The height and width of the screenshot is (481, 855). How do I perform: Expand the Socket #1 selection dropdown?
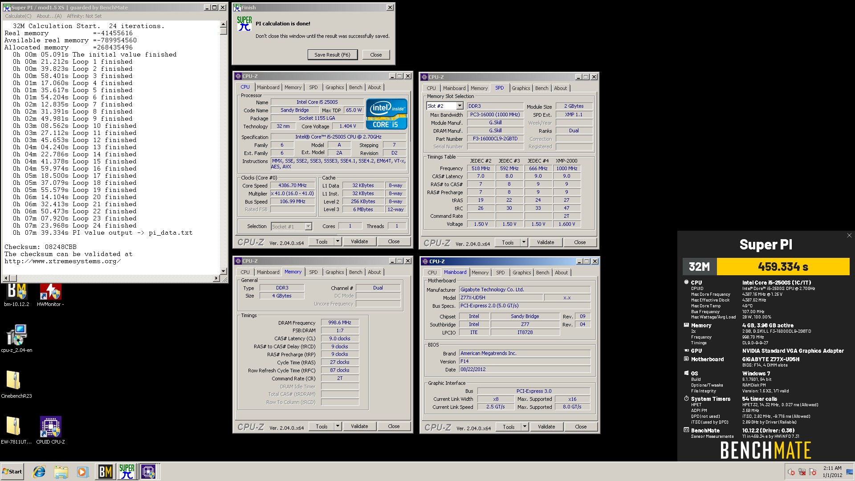[x=308, y=227]
